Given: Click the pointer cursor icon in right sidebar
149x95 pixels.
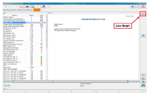Looking at the screenshot, I should pyautogui.click(x=143, y=75).
